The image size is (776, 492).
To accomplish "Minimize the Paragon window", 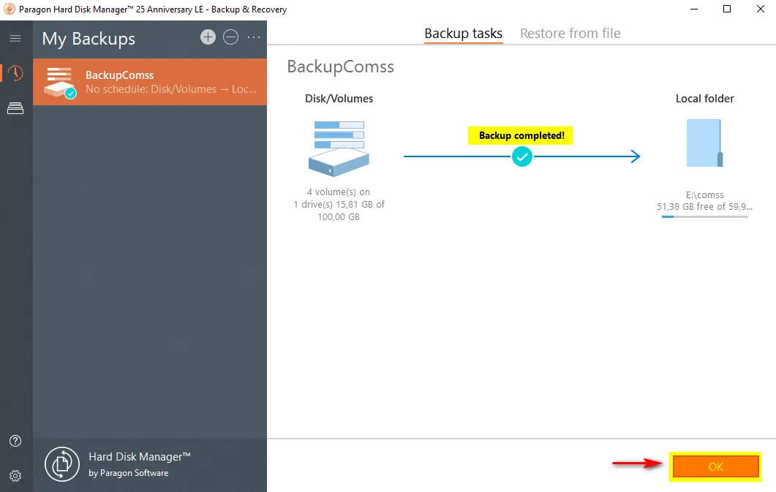I will (694, 9).
